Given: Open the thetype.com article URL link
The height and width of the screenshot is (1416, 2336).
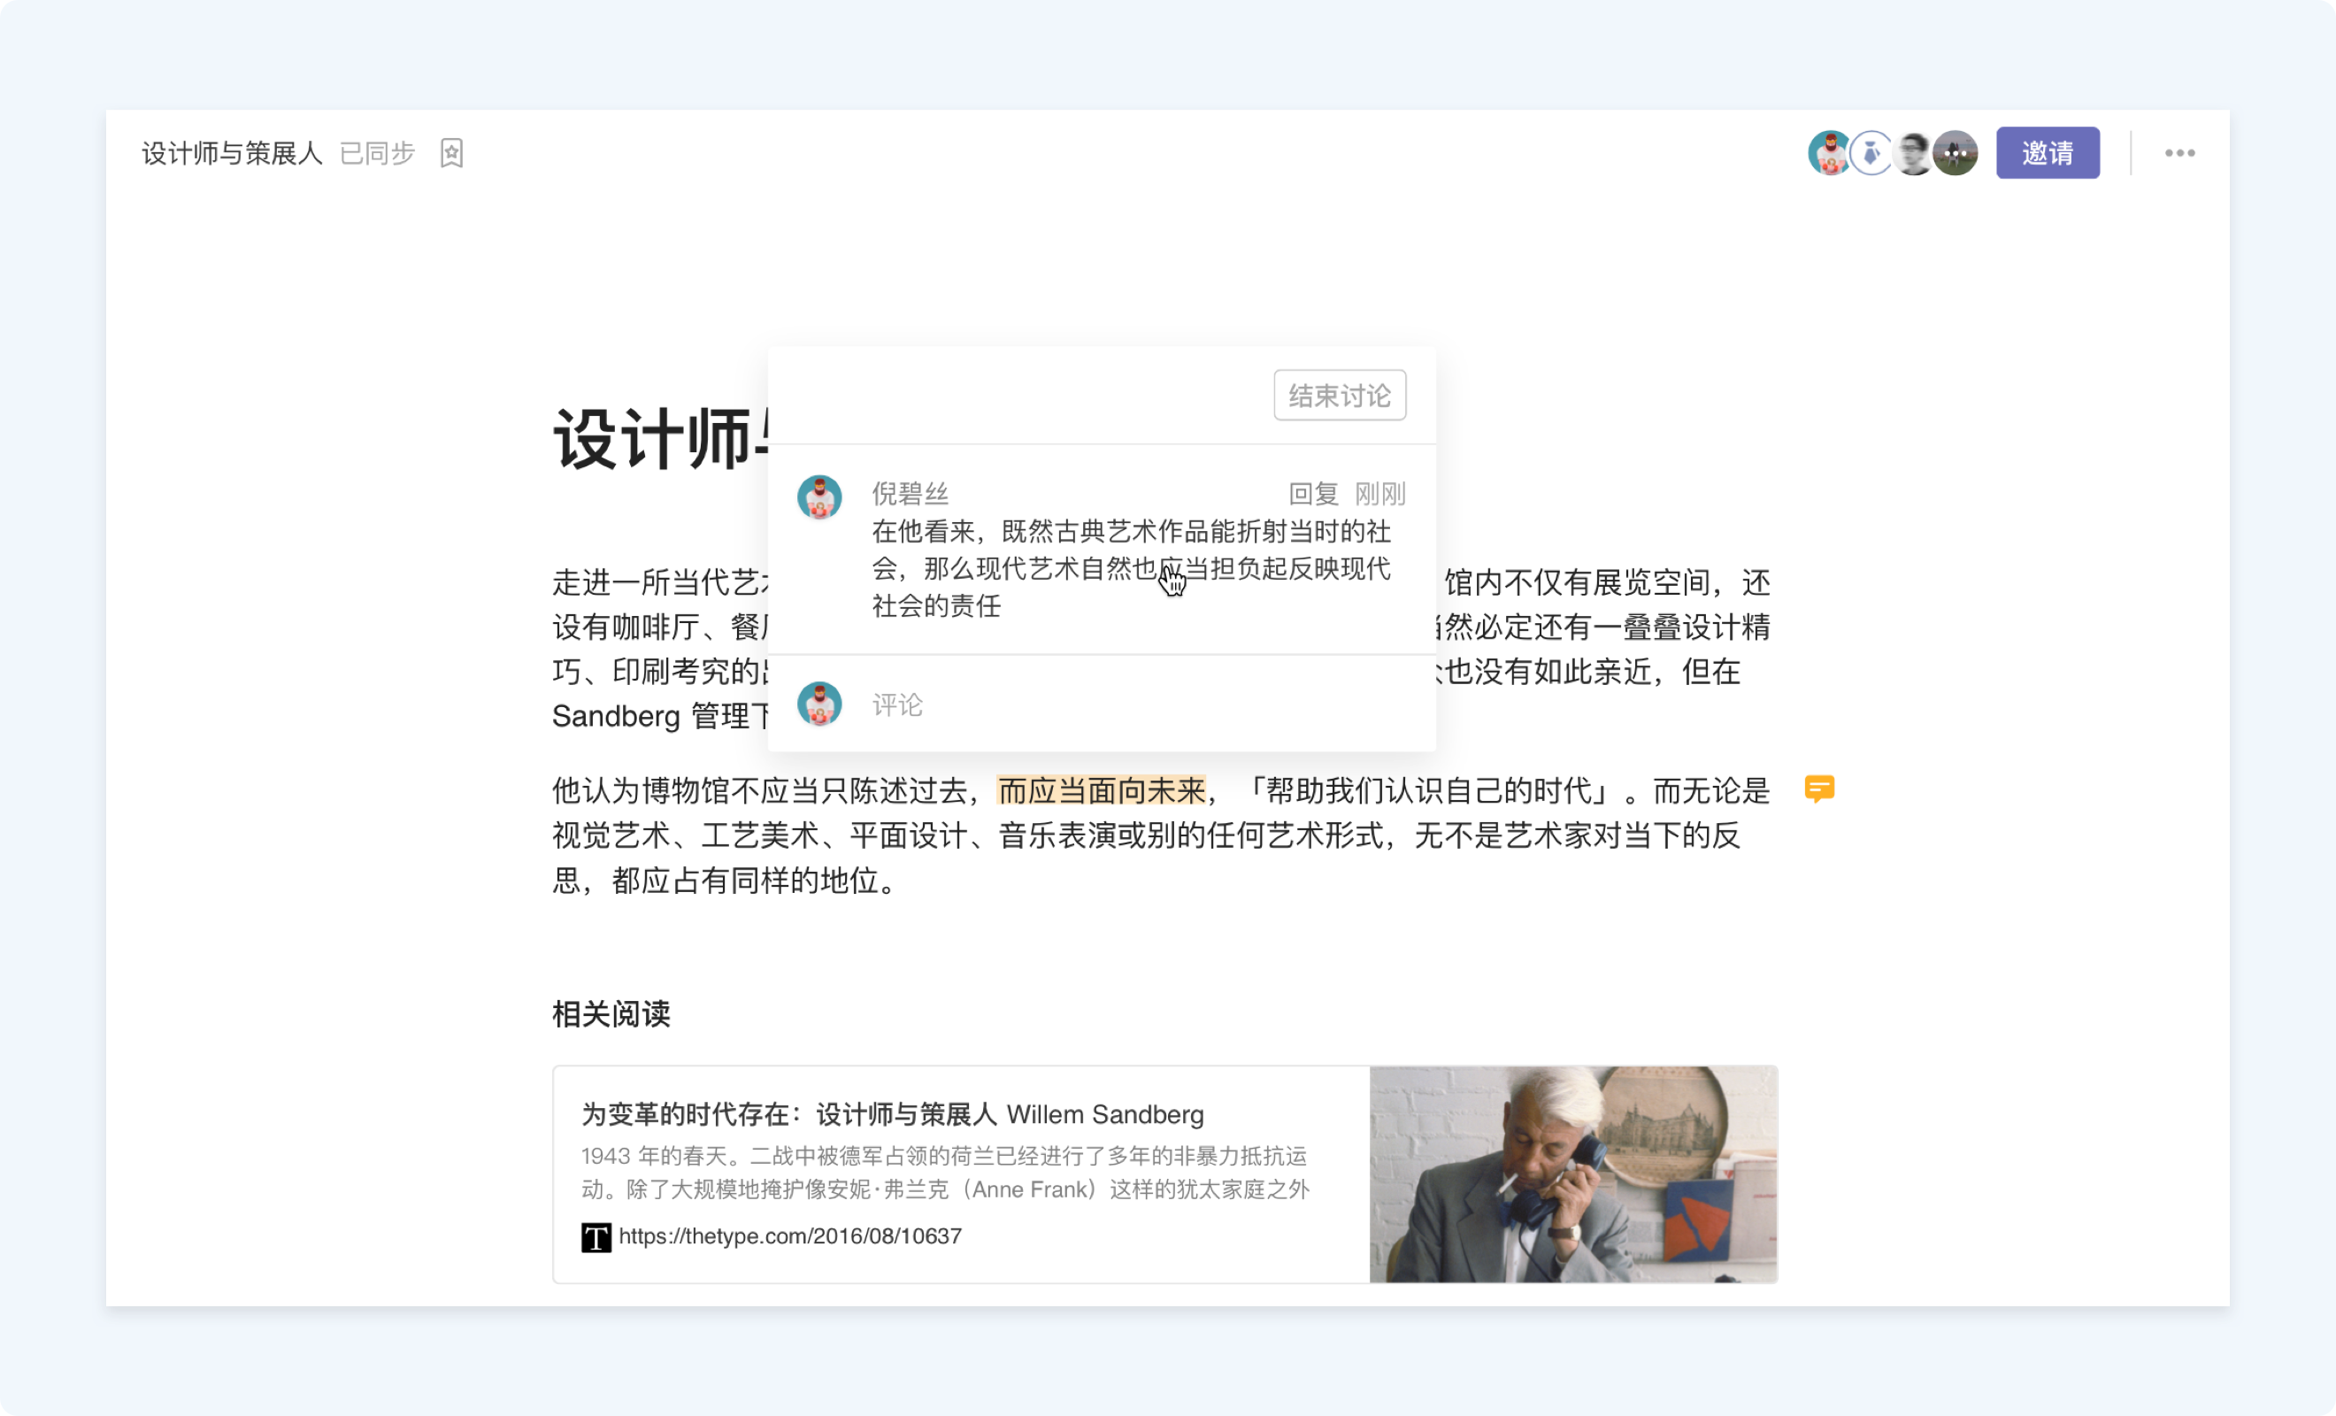Looking at the screenshot, I should pos(789,1236).
